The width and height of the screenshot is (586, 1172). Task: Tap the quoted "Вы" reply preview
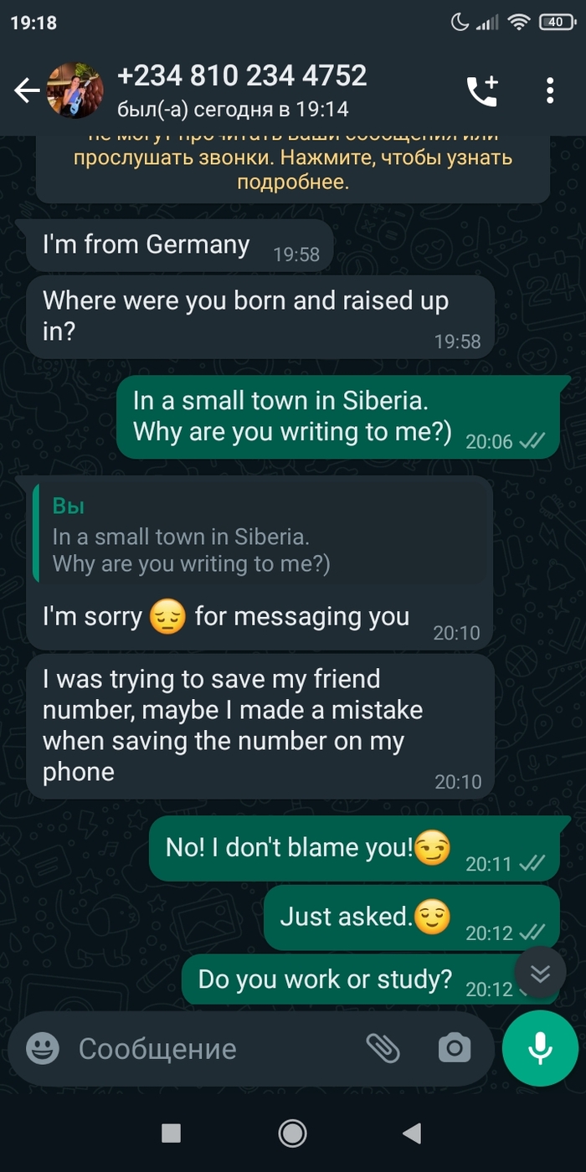pos(261,534)
